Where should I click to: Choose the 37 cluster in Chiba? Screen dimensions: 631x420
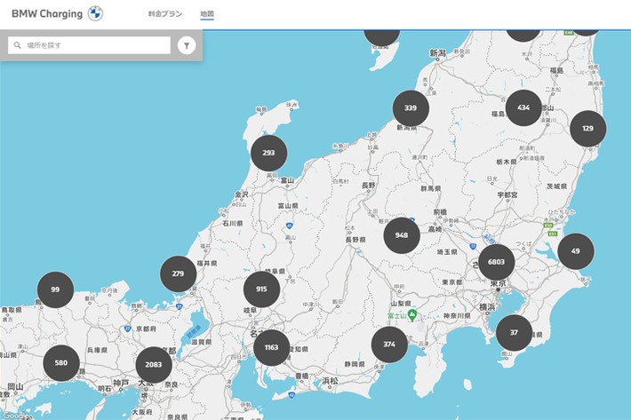(x=514, y=333)
